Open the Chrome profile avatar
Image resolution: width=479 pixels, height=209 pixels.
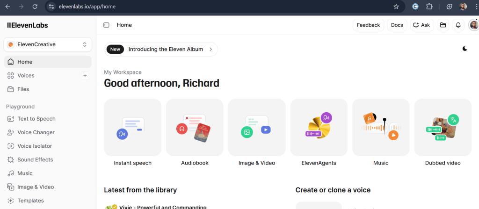point(463,7)
